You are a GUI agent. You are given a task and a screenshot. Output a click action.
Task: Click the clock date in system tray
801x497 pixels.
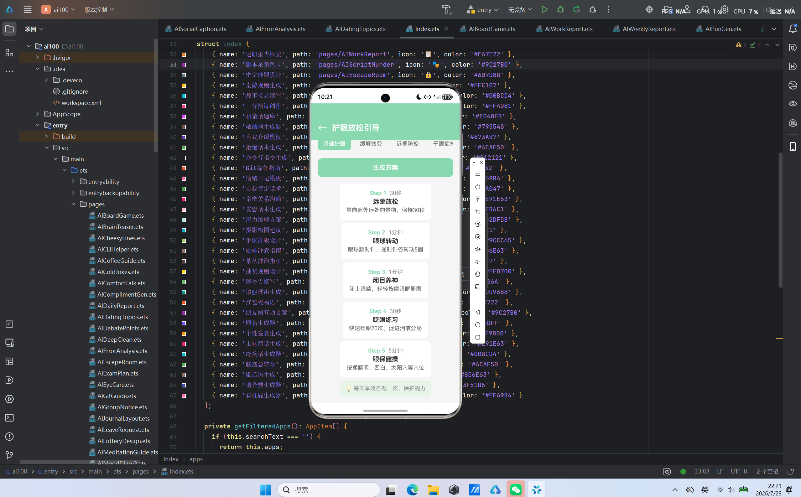coord(768,490)
